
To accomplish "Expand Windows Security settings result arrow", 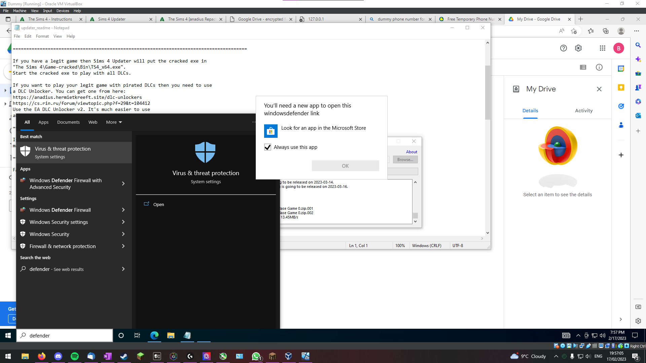I will (123, 222).
